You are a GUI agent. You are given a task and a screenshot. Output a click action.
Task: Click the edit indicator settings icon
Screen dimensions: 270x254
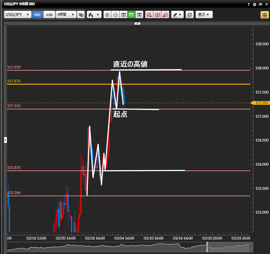pos(157,14)
